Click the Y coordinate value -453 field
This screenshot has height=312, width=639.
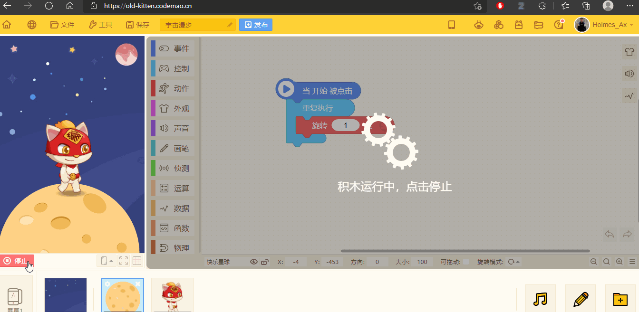point(333,262)
